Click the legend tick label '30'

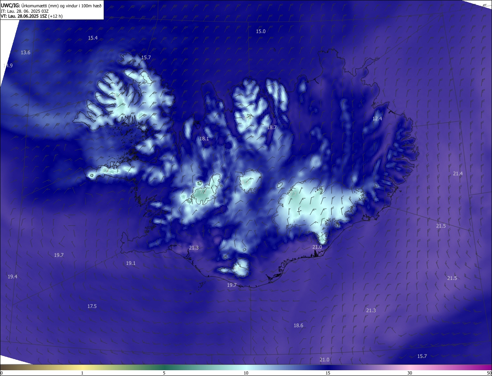(410, 373)
